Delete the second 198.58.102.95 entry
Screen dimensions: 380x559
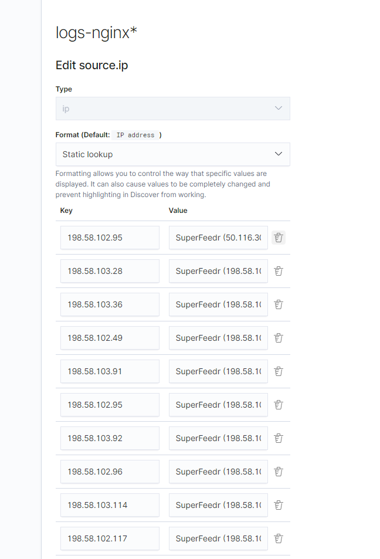tap(279, 405)
